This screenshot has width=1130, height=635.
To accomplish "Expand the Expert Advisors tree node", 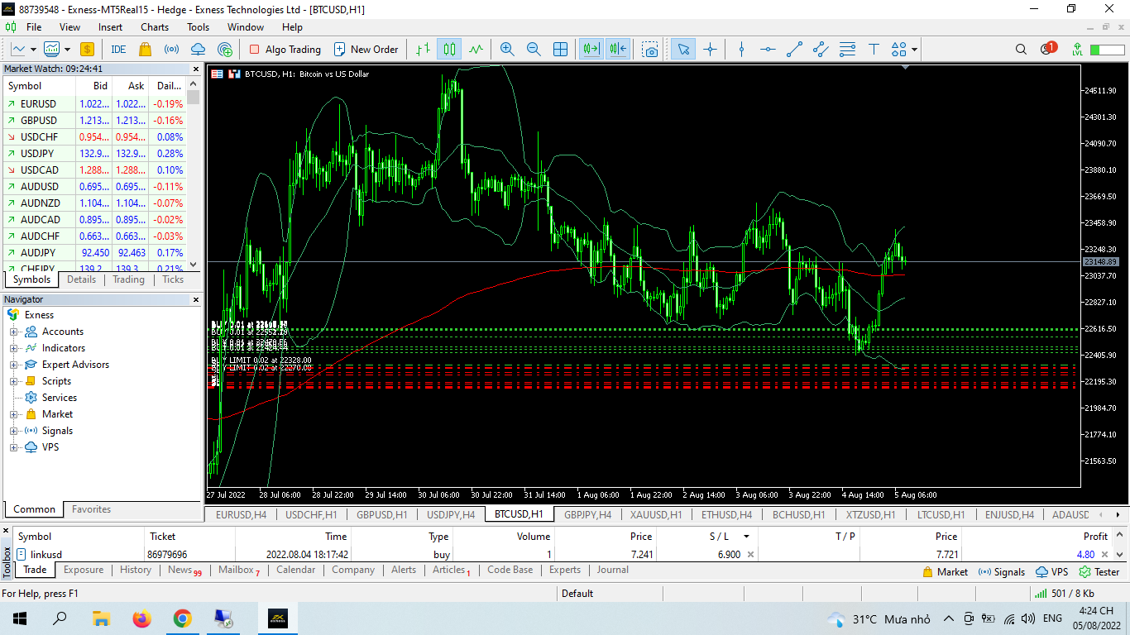I will pos(14,365).
